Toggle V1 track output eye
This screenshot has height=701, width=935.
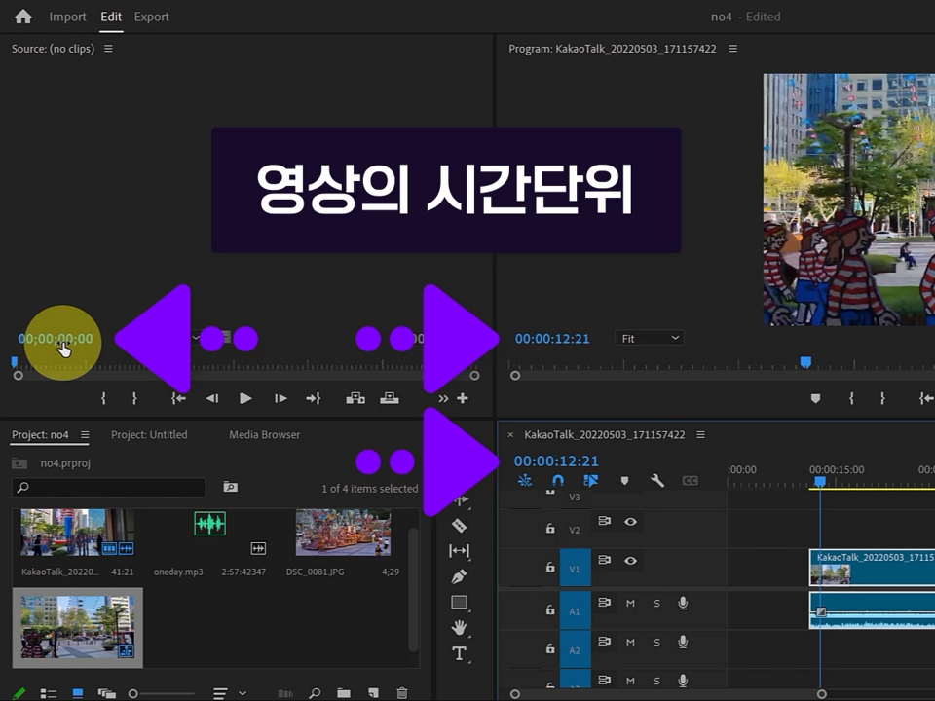[630, 561]
